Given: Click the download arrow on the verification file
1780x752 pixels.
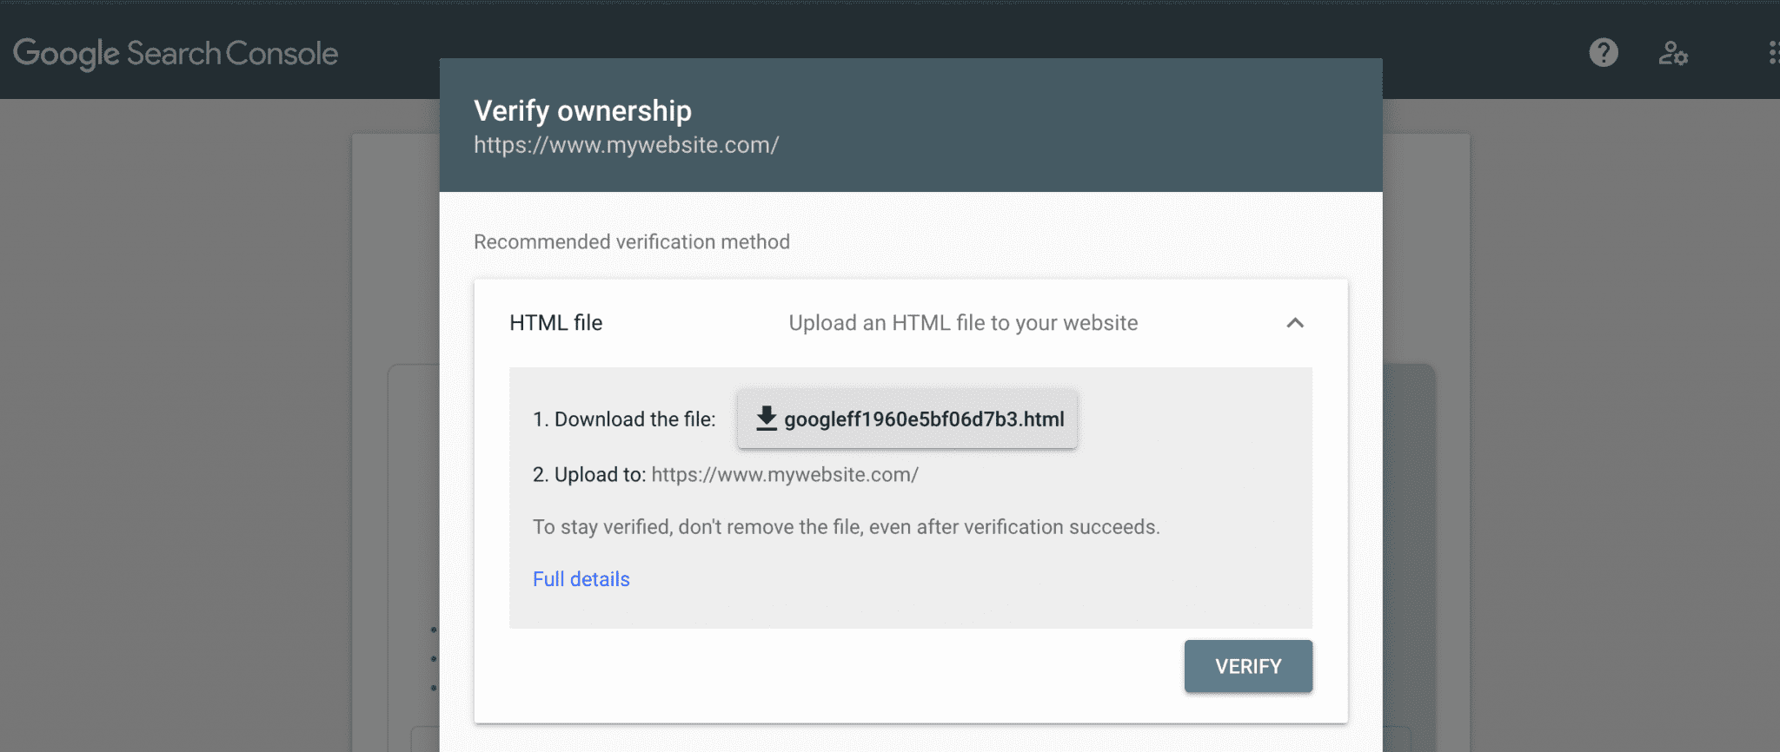Looking at the screenshot, I should click(766, 418).
